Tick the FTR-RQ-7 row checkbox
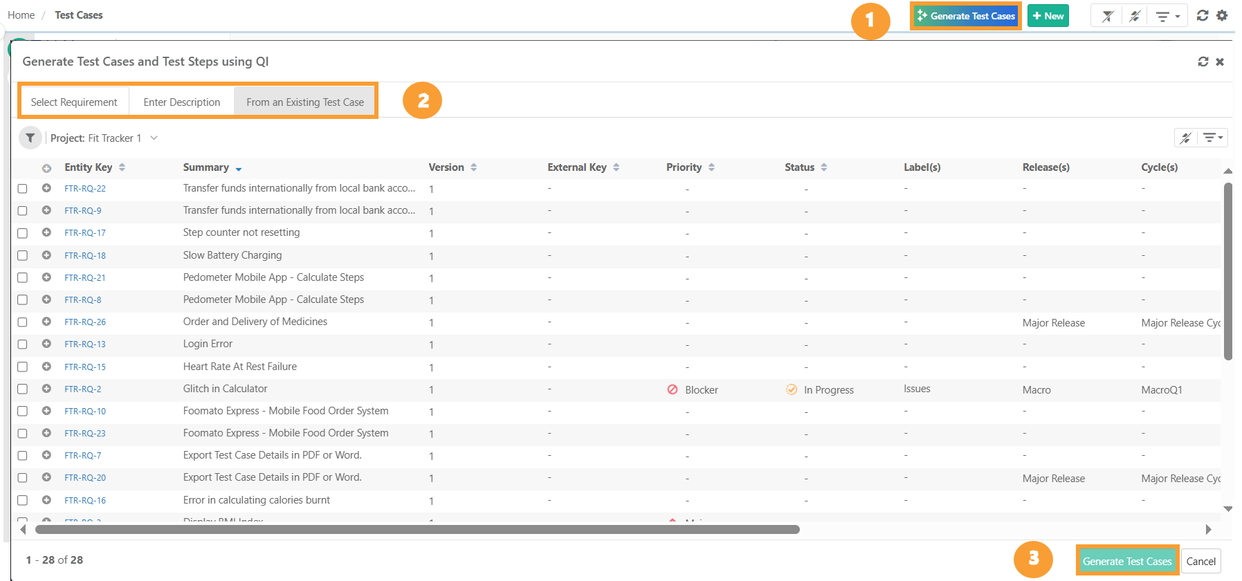The image size is (1242, 581). click(22, 456)
